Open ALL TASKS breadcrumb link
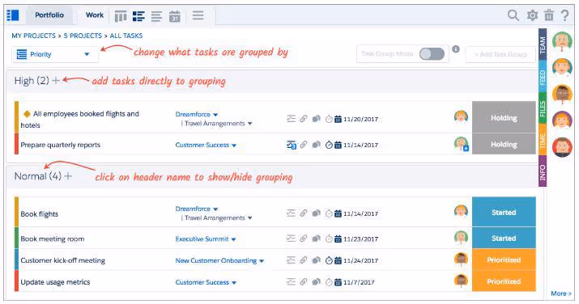This screenshot has width=579, height=304. tap(126, 36)
